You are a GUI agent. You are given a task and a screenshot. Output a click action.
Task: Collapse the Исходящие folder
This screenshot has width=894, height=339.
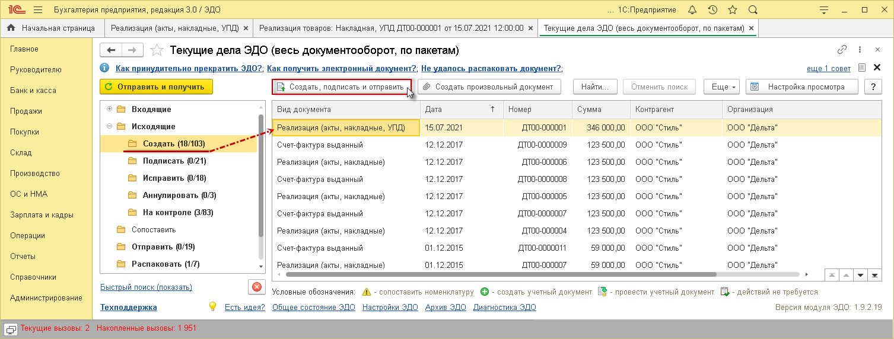(109, 126)
